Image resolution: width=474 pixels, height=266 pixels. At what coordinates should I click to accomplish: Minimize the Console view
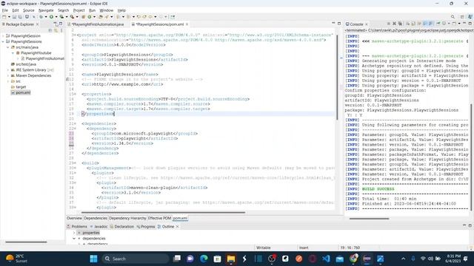[x=464, y=23]
